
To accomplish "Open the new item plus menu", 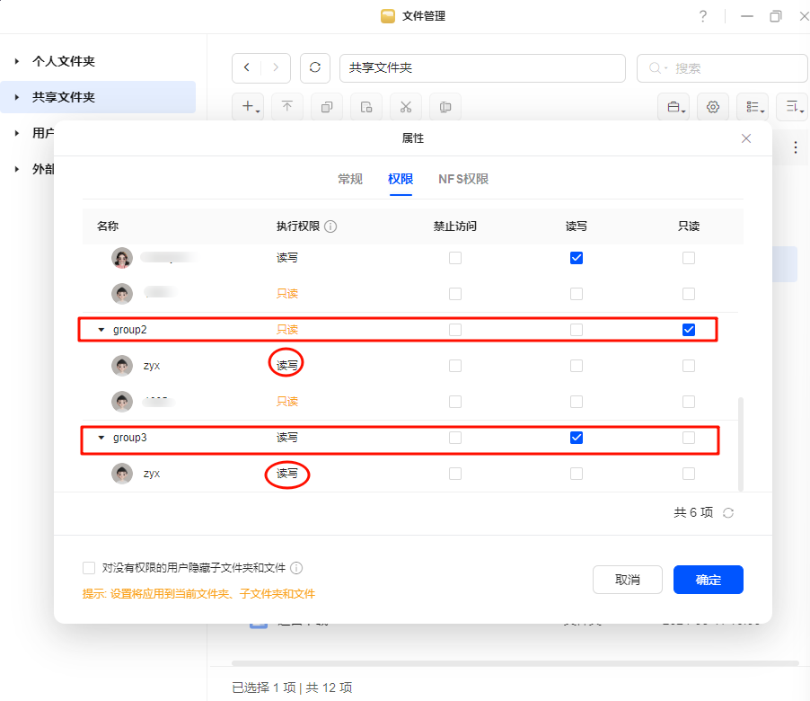I will click(251, 107).
